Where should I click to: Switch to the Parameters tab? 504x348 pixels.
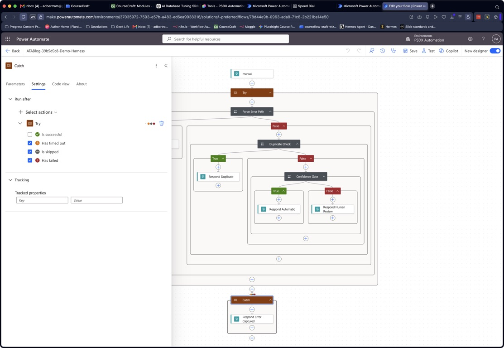point(15,84)
